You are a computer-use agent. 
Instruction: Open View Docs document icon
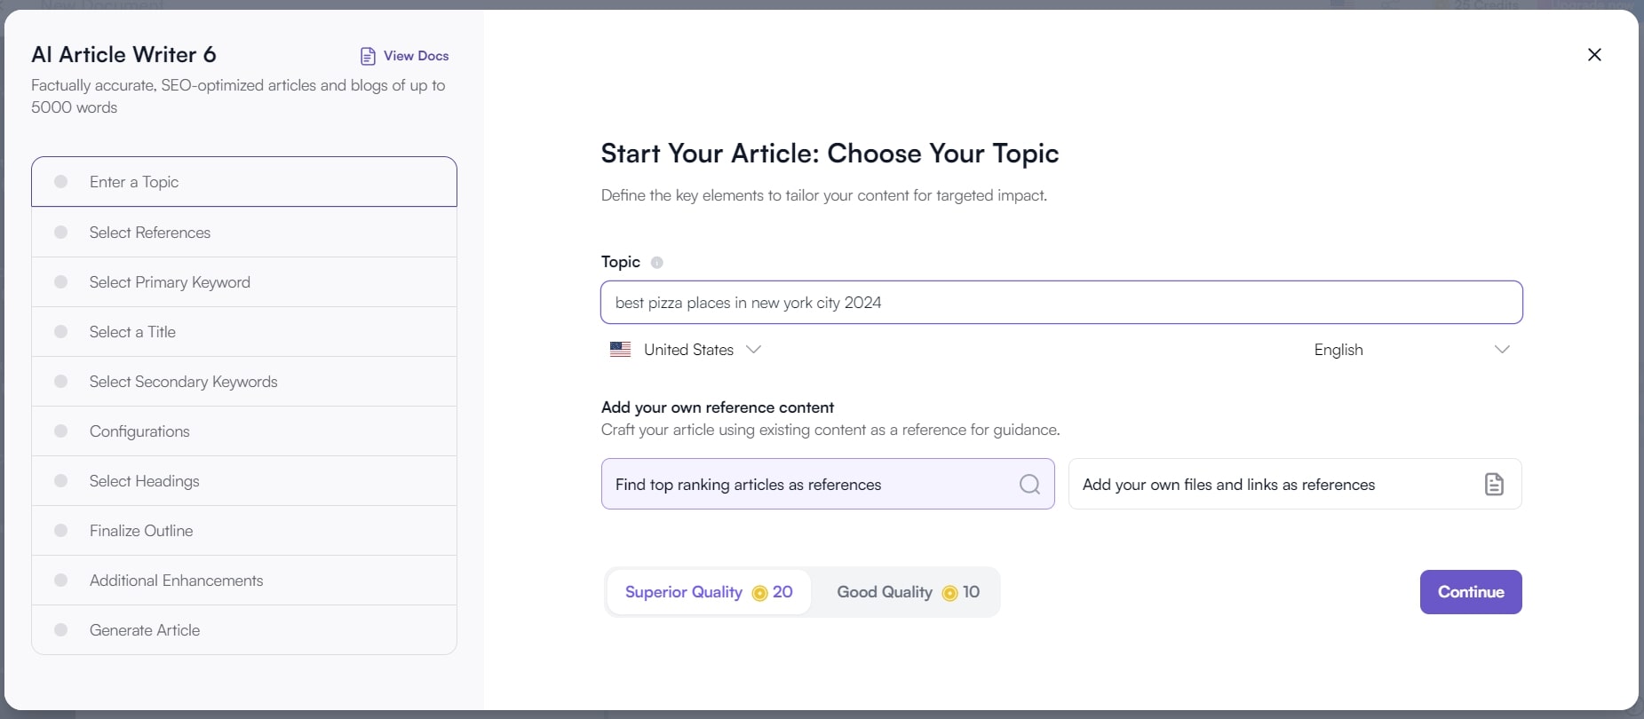[368, 56]
